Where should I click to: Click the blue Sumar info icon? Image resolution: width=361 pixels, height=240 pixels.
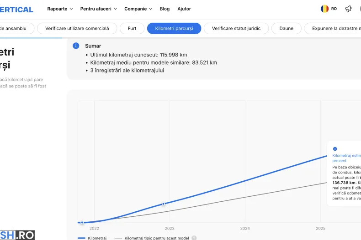(x=76, y=46)
